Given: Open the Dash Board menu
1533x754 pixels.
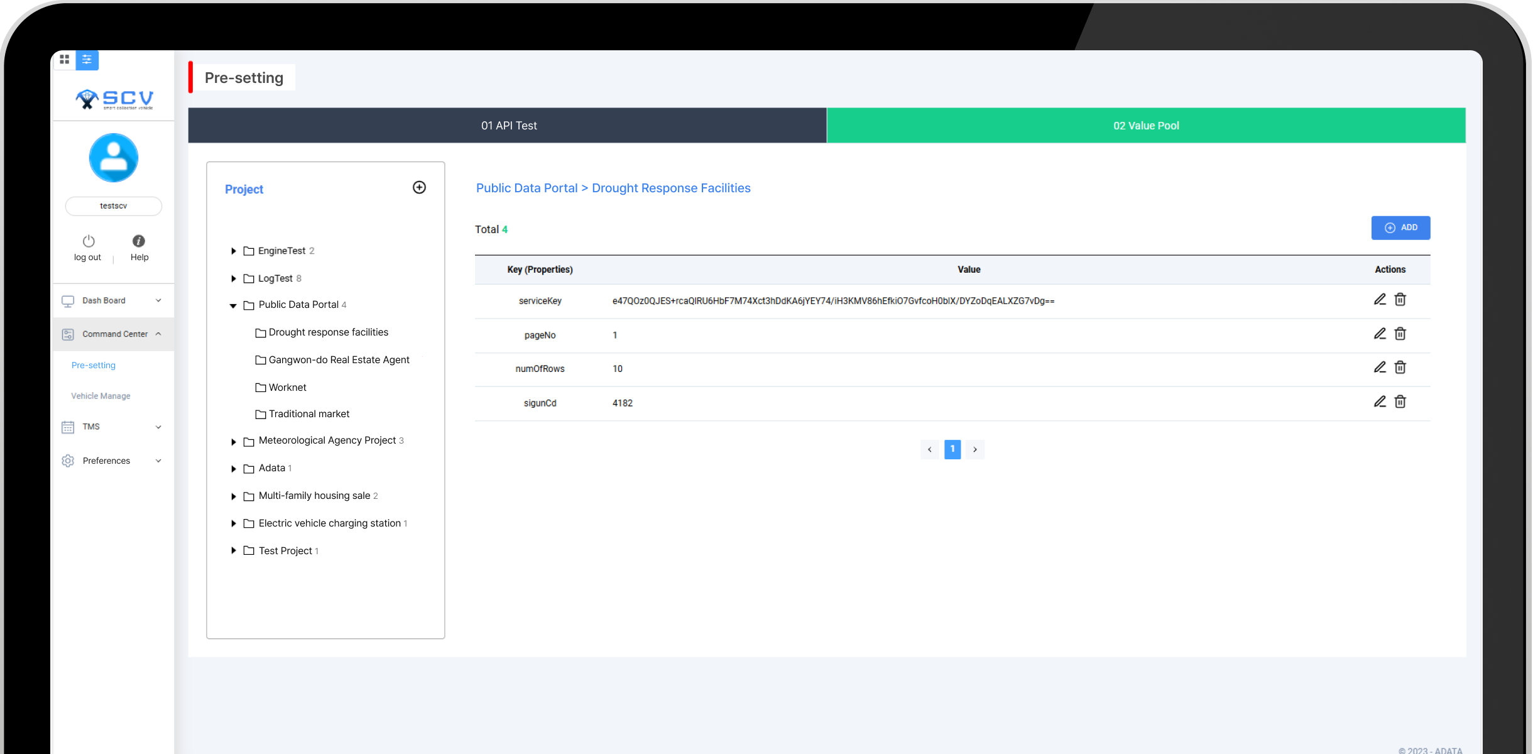Looking at the screenshot, I should 113,300.
